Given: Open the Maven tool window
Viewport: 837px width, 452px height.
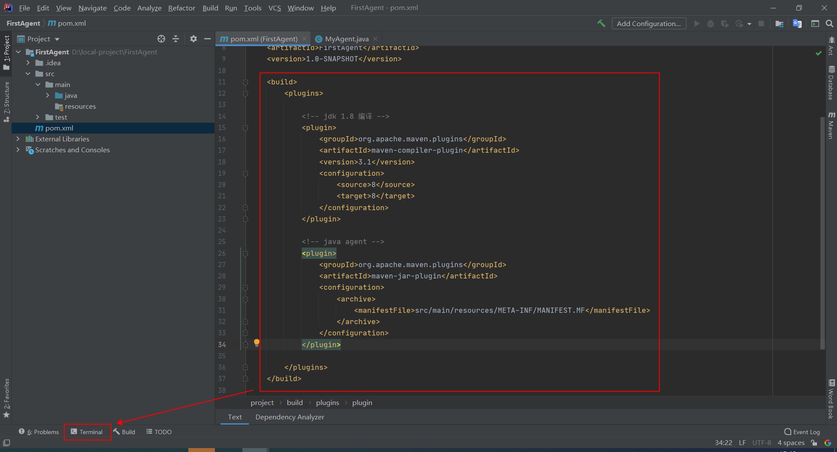Looking at the screenshot, I should click(831, 125).
